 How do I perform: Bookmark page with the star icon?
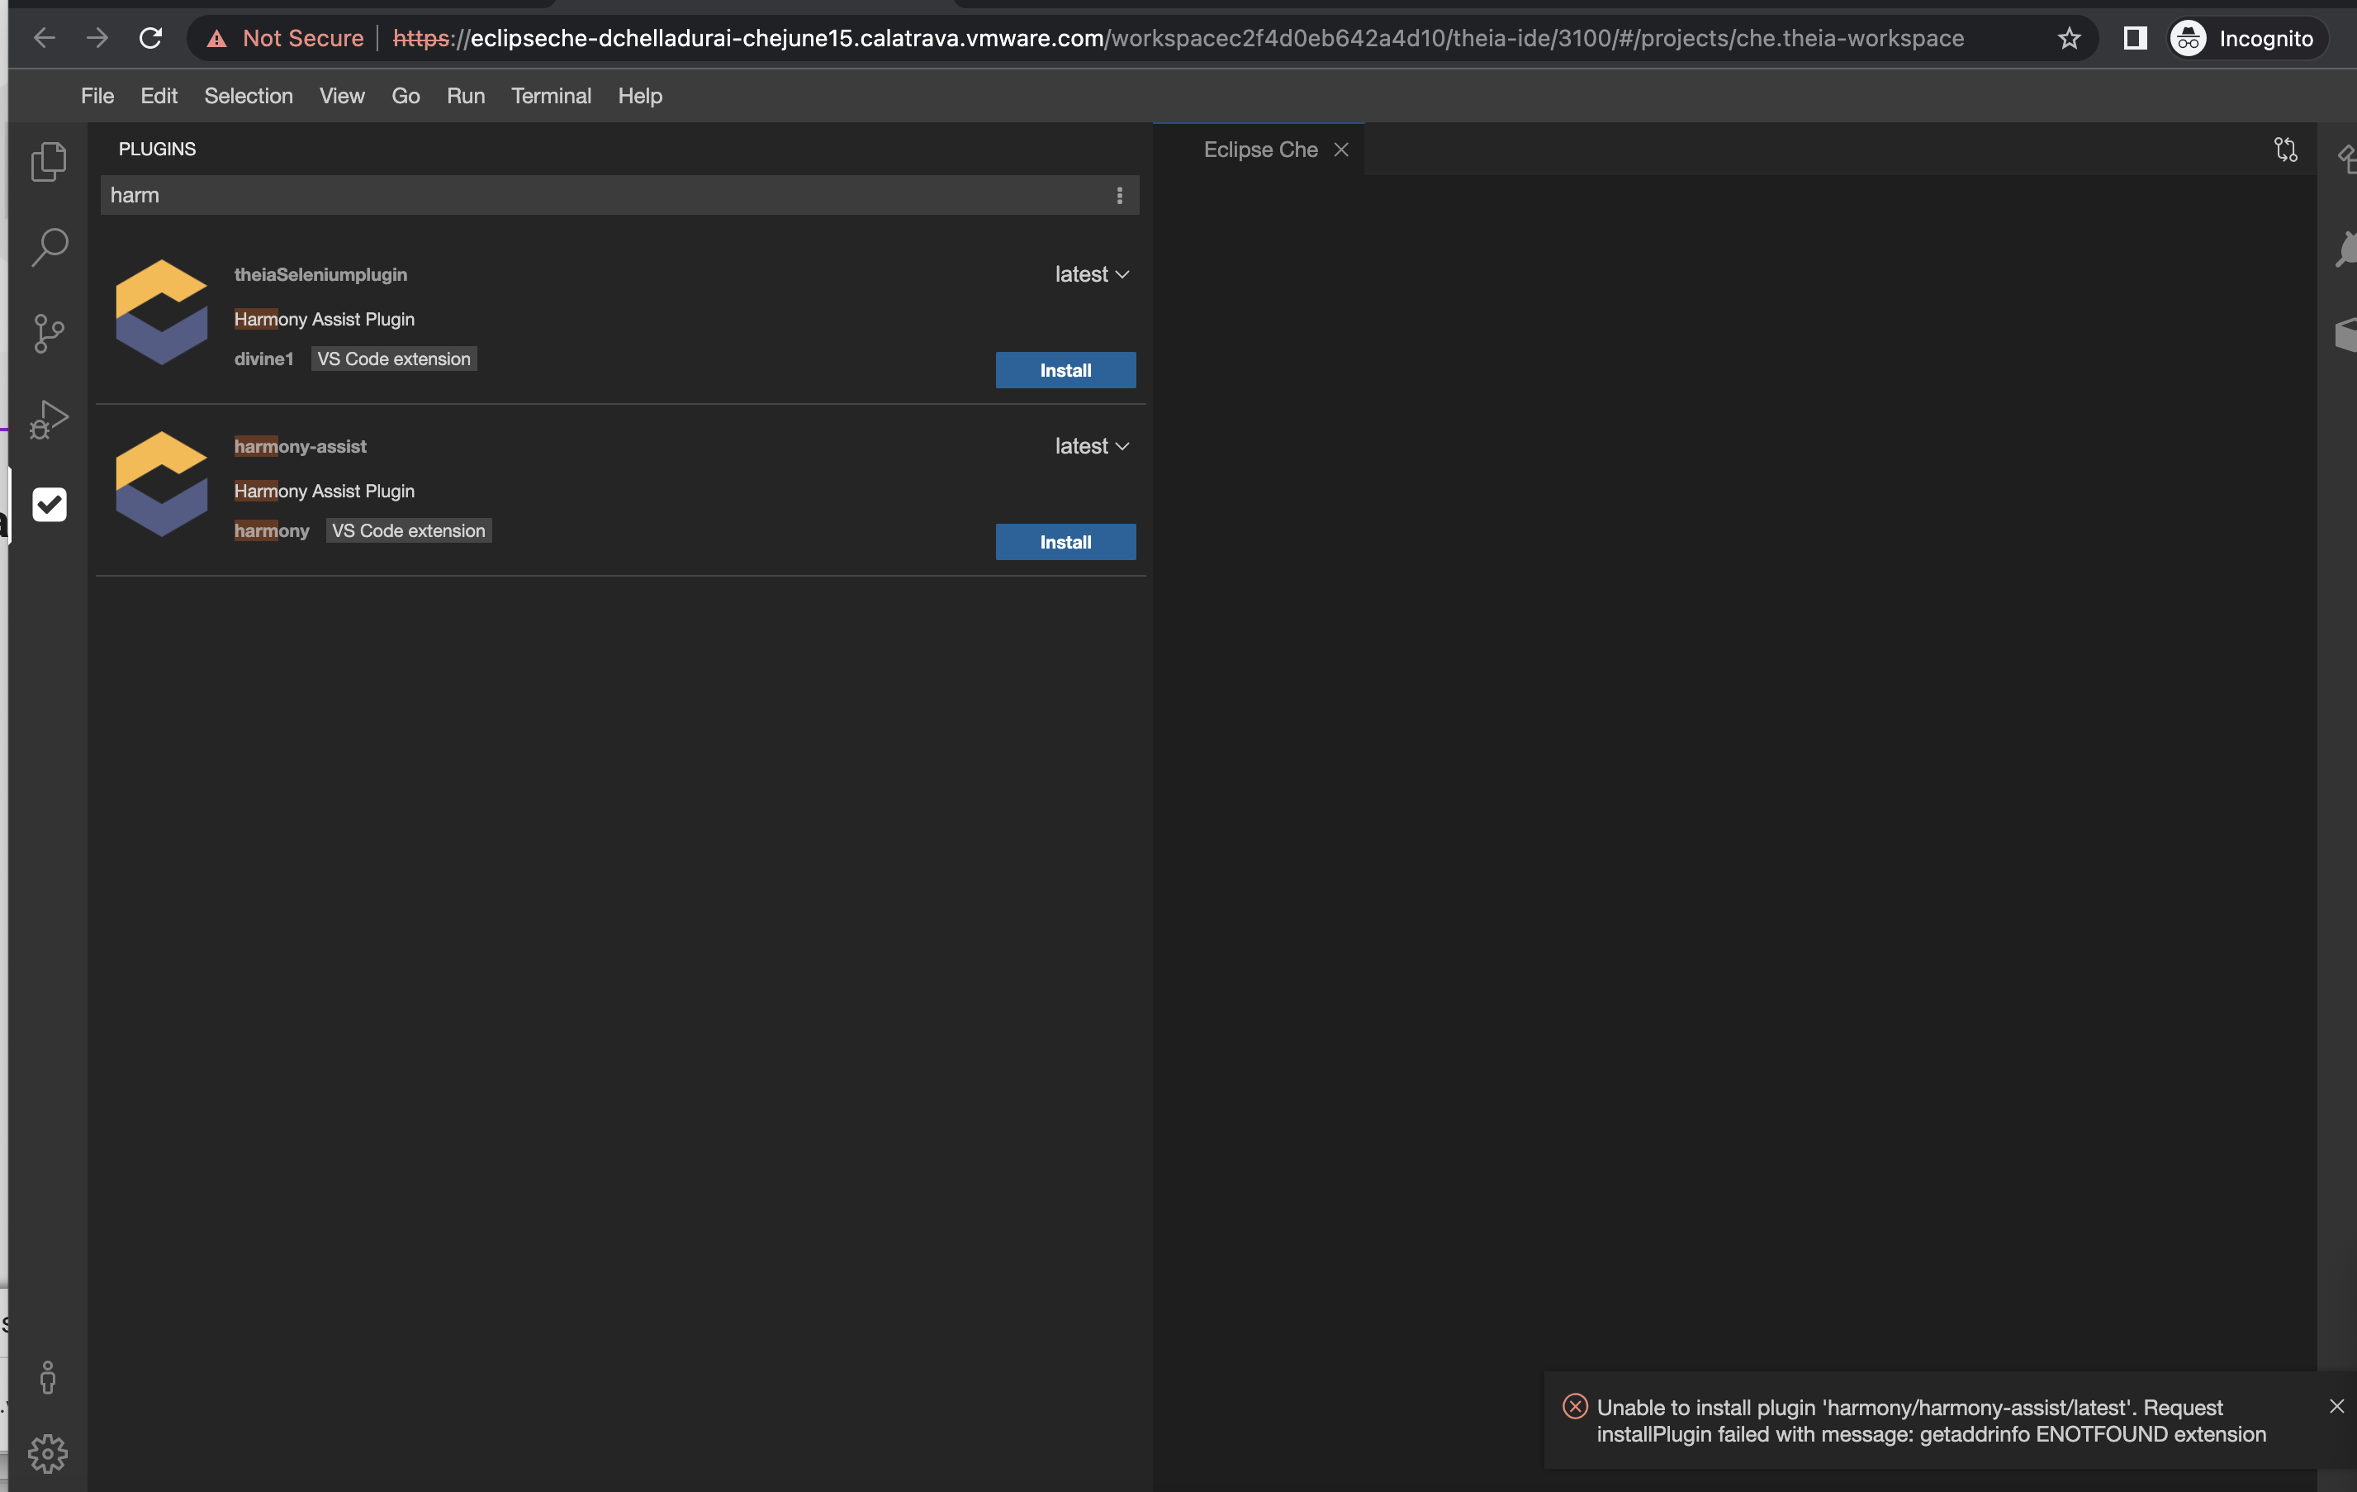(2068, 38)
